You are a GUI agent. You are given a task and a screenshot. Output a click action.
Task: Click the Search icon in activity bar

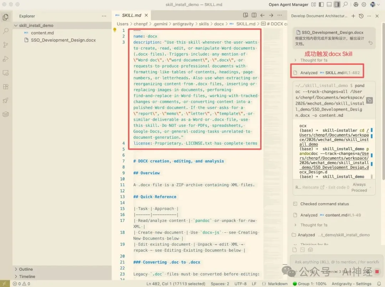(5, 31)
